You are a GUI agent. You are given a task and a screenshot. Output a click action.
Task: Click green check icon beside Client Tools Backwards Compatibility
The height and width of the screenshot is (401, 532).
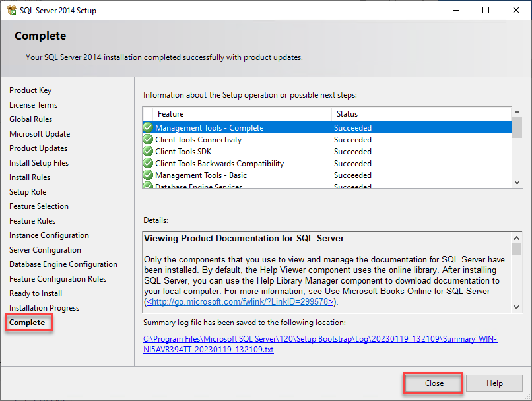tap(148, 163)
